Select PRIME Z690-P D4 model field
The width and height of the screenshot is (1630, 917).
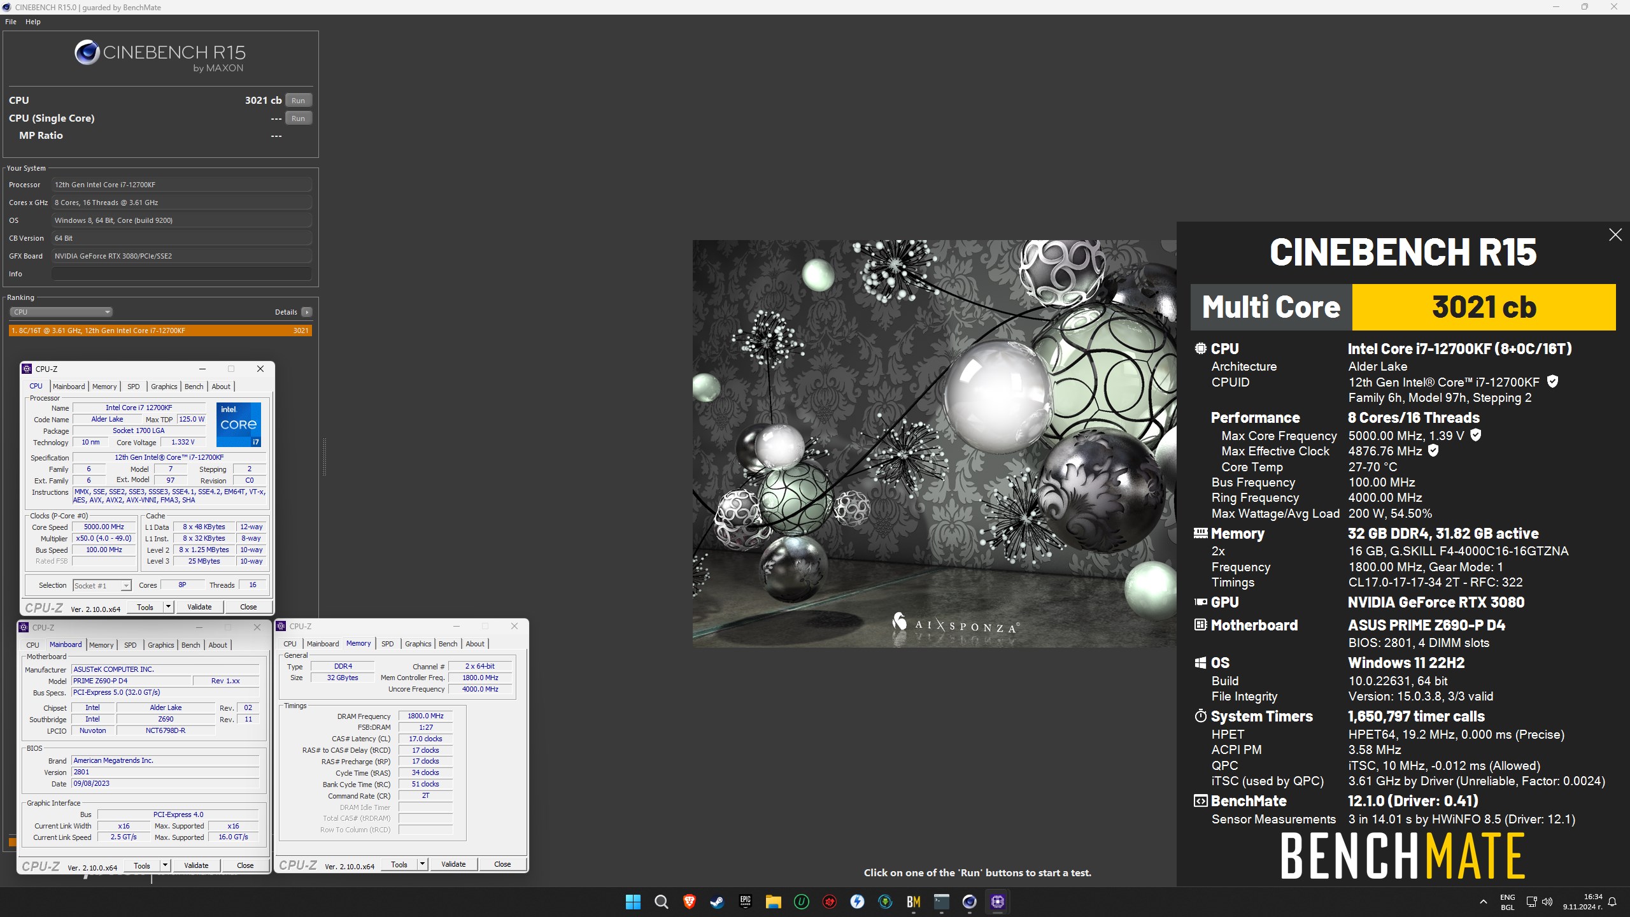[131, 681]
